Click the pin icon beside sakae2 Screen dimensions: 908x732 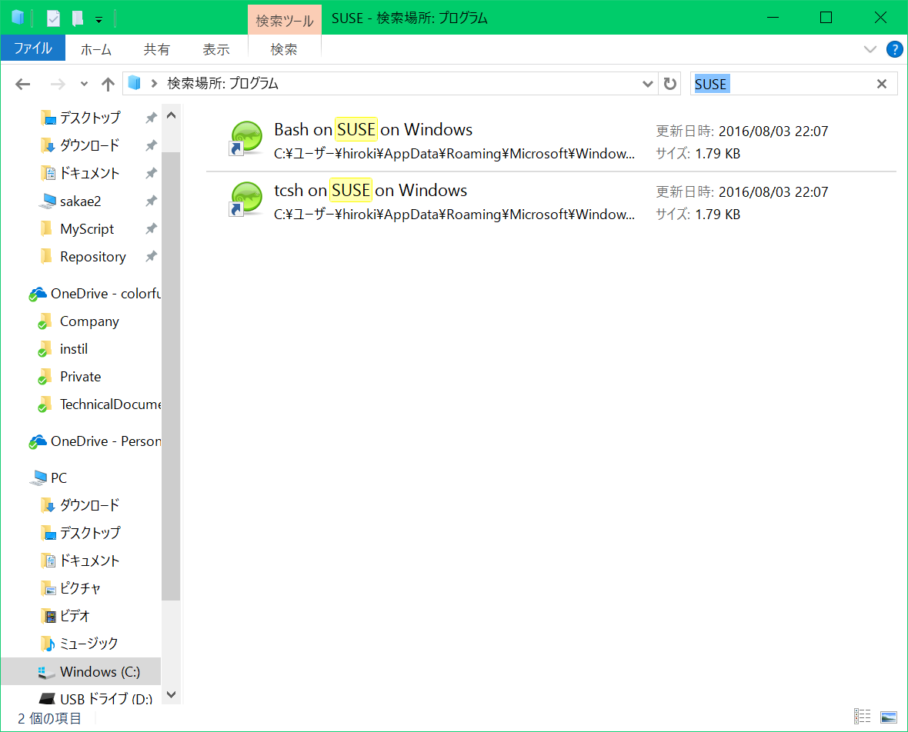click(x=151, y=201)
